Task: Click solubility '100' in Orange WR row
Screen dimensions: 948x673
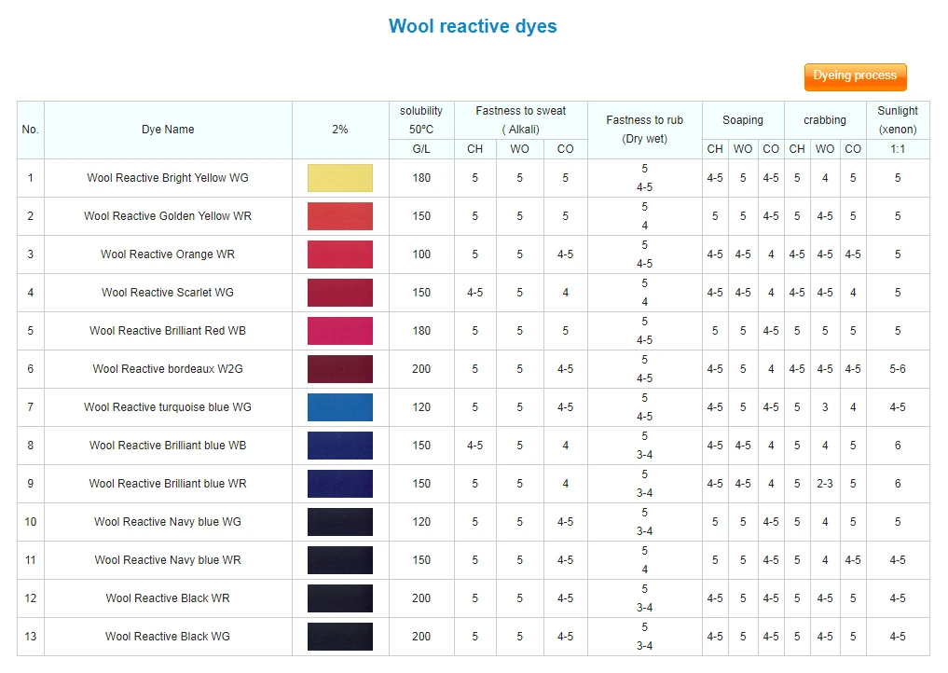Action: click(x=421, y=254)
